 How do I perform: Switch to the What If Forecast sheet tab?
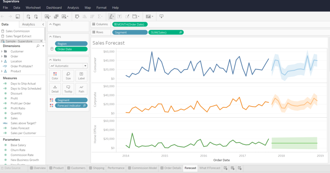click(x=210, y=168)
